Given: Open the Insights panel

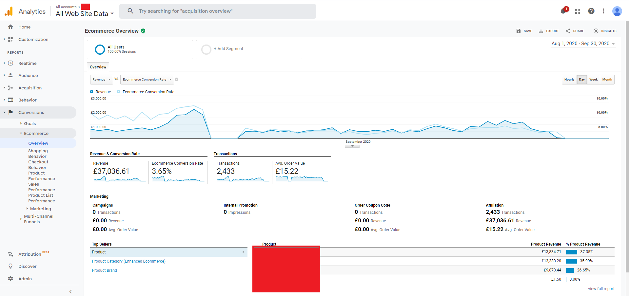Looking at the screenshot, I should pyautogui.click(x=605, y=31).
